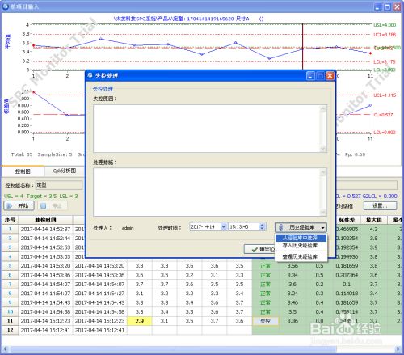Click the 失控处理 dialog title icon
Image resolution: width=404 pixels, height=355 pixels.
[90, 75]
